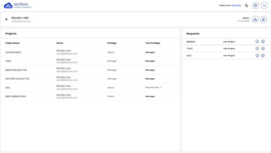Select the first project row in table

click(13, 52)
